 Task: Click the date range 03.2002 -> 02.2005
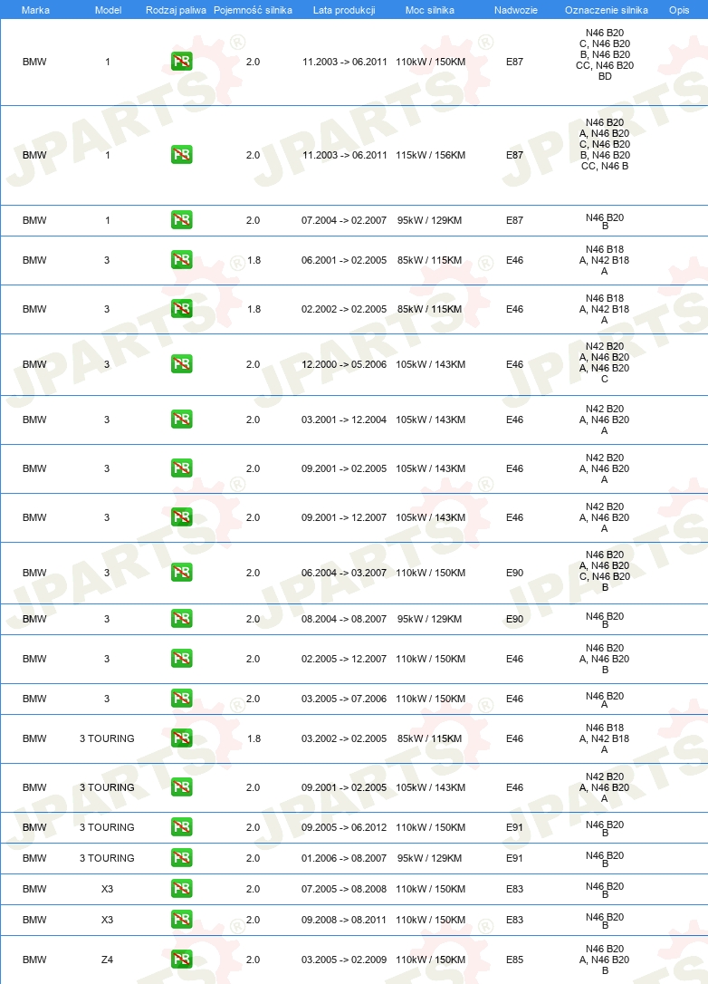pos(344,738)
